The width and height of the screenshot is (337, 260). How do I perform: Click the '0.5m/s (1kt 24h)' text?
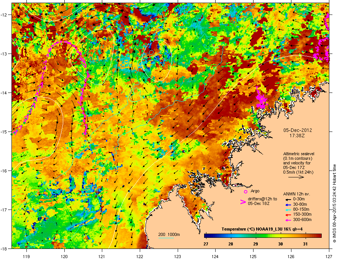pos(298,172)
